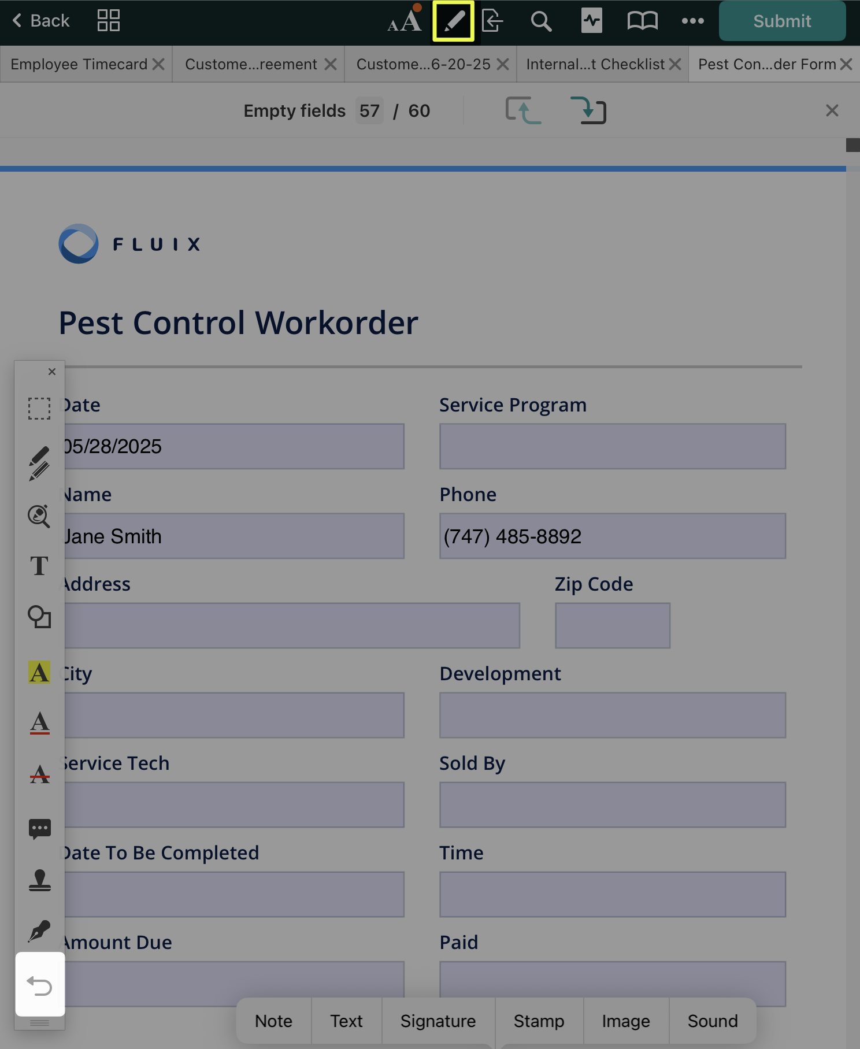Open the document search magnifier

(541, 21)
